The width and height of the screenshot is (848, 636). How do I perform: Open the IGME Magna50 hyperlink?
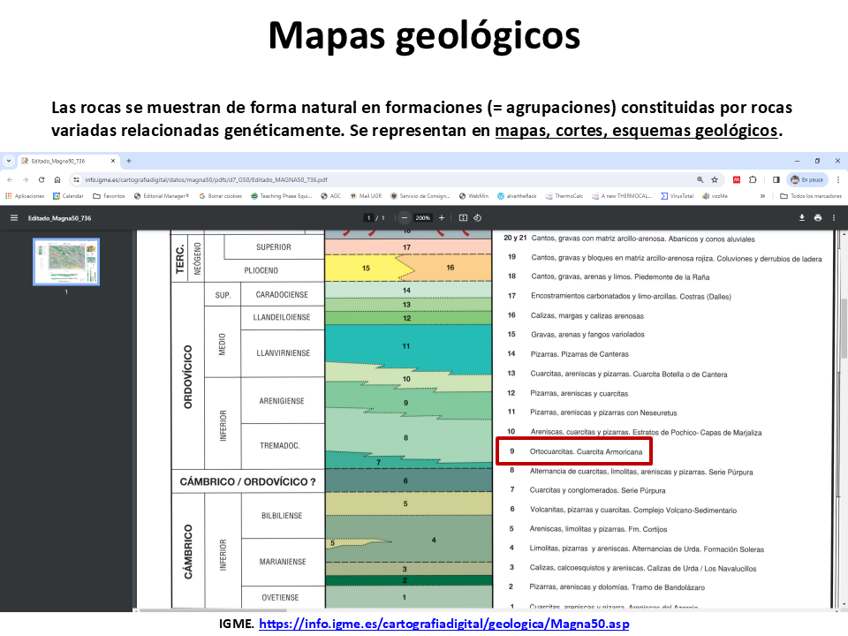tap(445, 624)
